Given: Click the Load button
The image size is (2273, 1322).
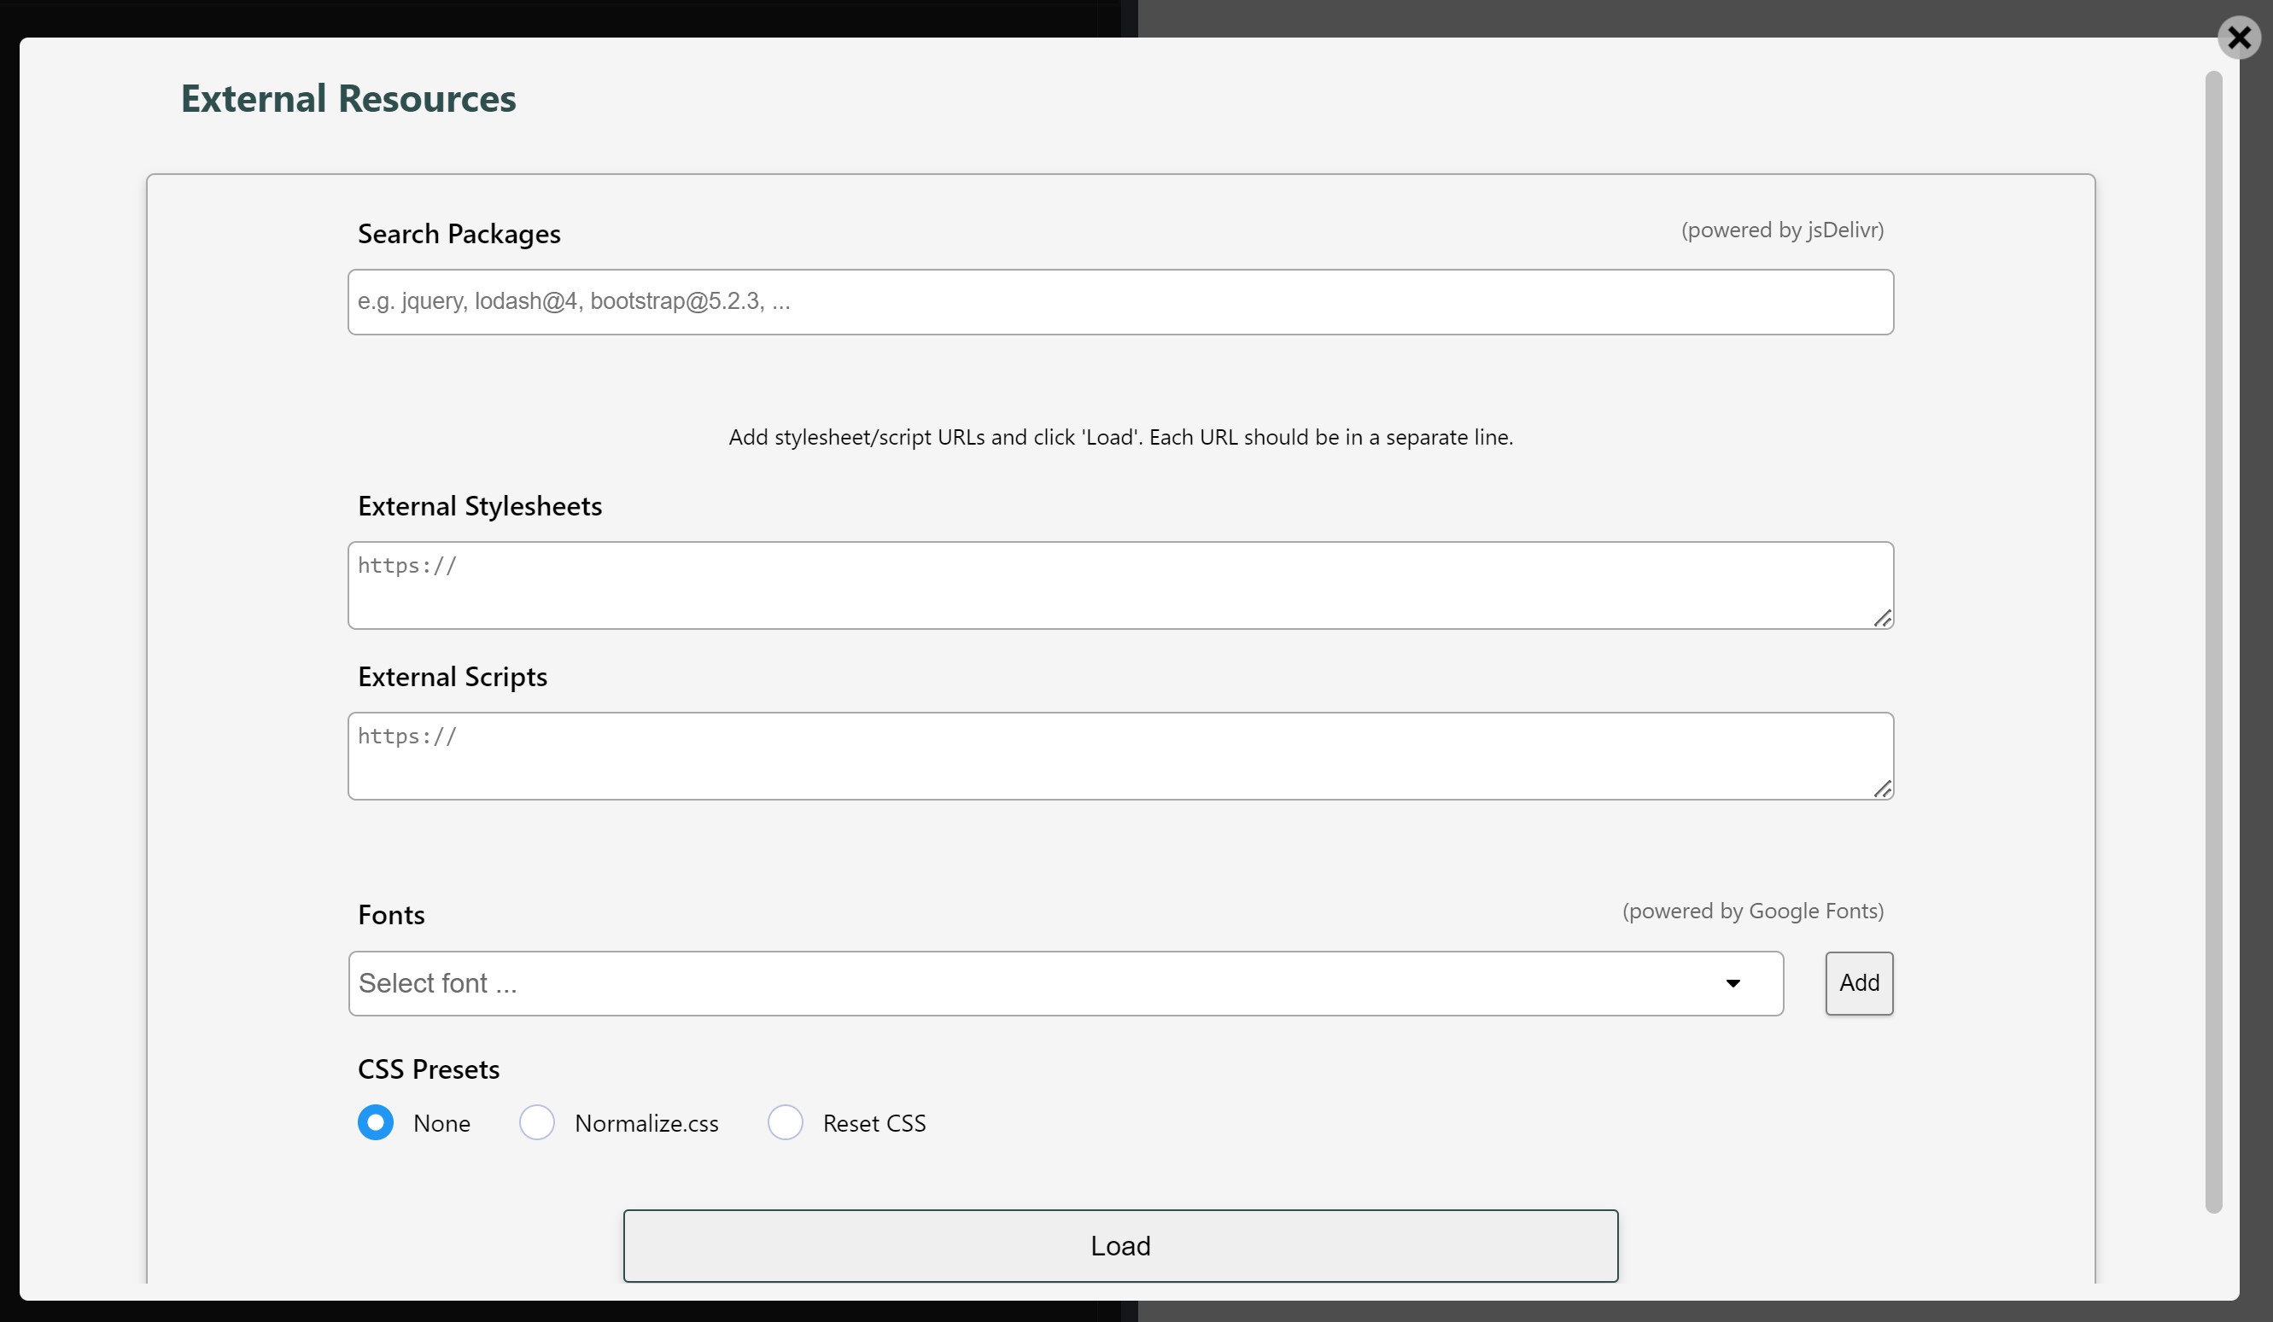Looking at the screenshot, I should [x=1120, y=1245].
